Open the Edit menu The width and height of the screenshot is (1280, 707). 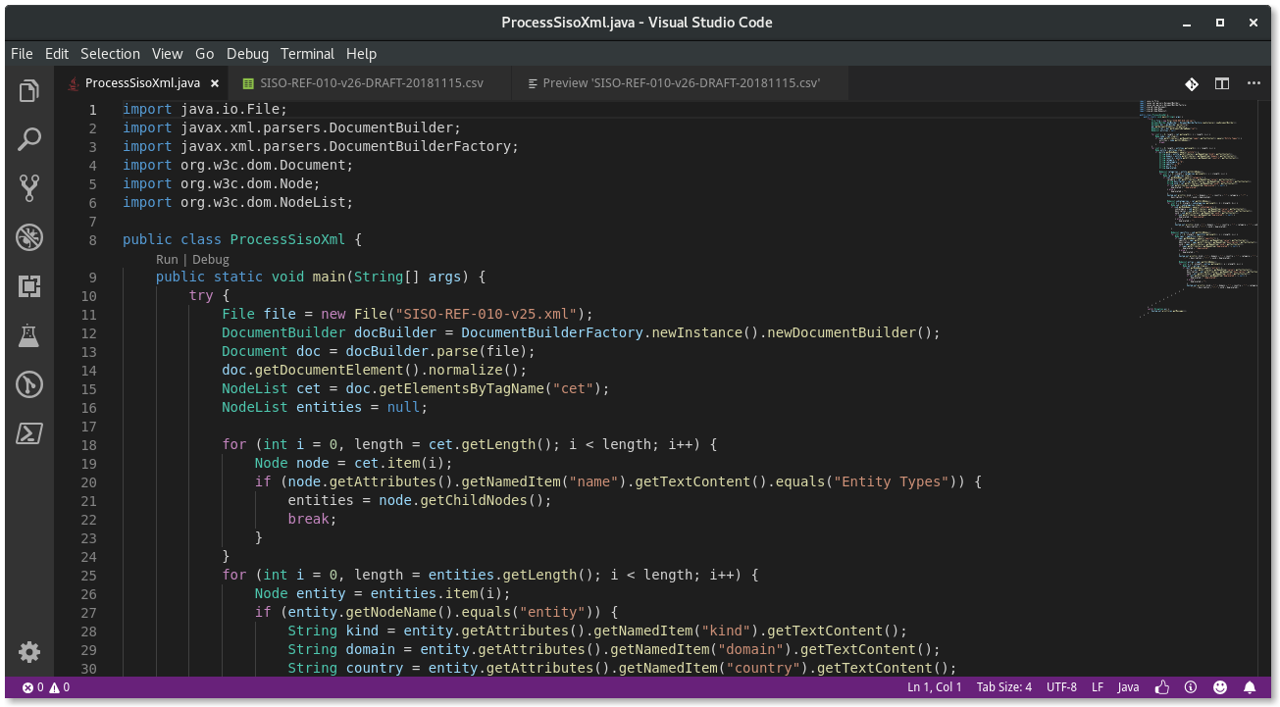[x=57, y=54]
